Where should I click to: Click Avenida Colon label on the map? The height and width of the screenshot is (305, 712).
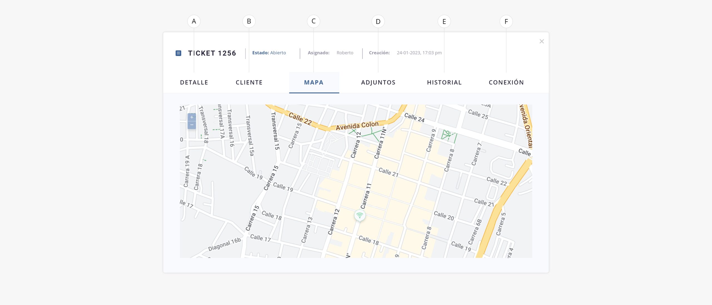pyautogui.click(x=357, y=126)
